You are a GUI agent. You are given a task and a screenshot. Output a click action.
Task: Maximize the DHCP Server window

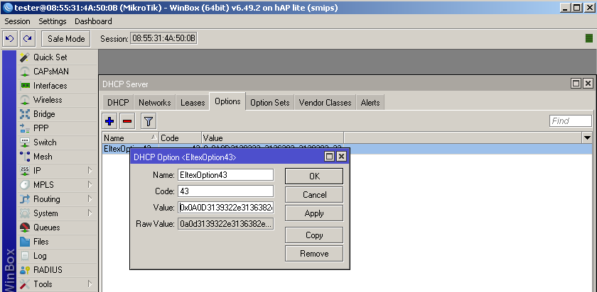(576, 84)
